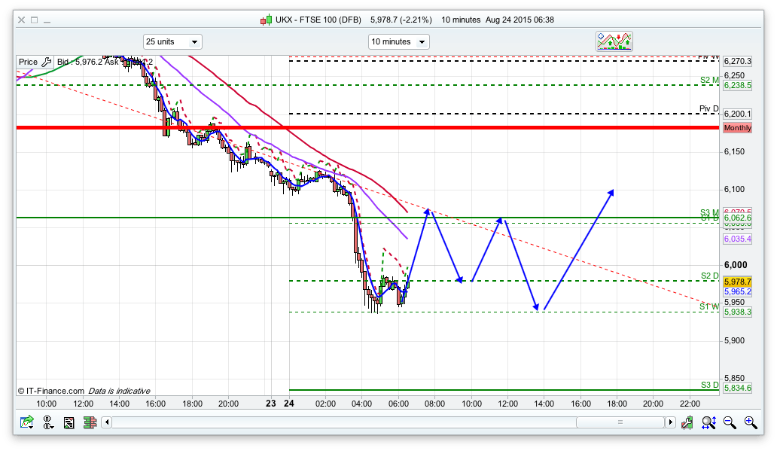Click the scrollbar left arrow

106,423
